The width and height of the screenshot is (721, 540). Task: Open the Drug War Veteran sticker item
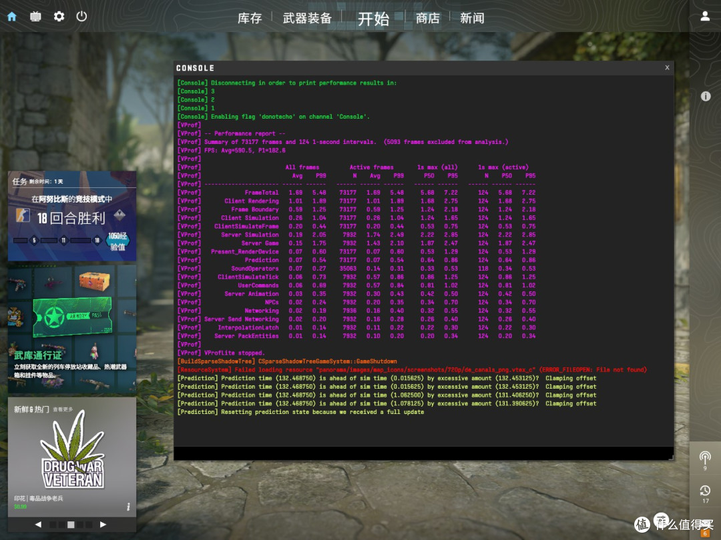pos(72,450)
